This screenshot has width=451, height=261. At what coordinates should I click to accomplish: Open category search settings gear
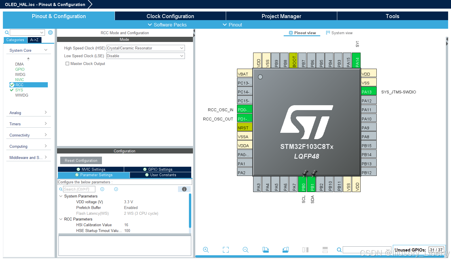pos(50,32)
